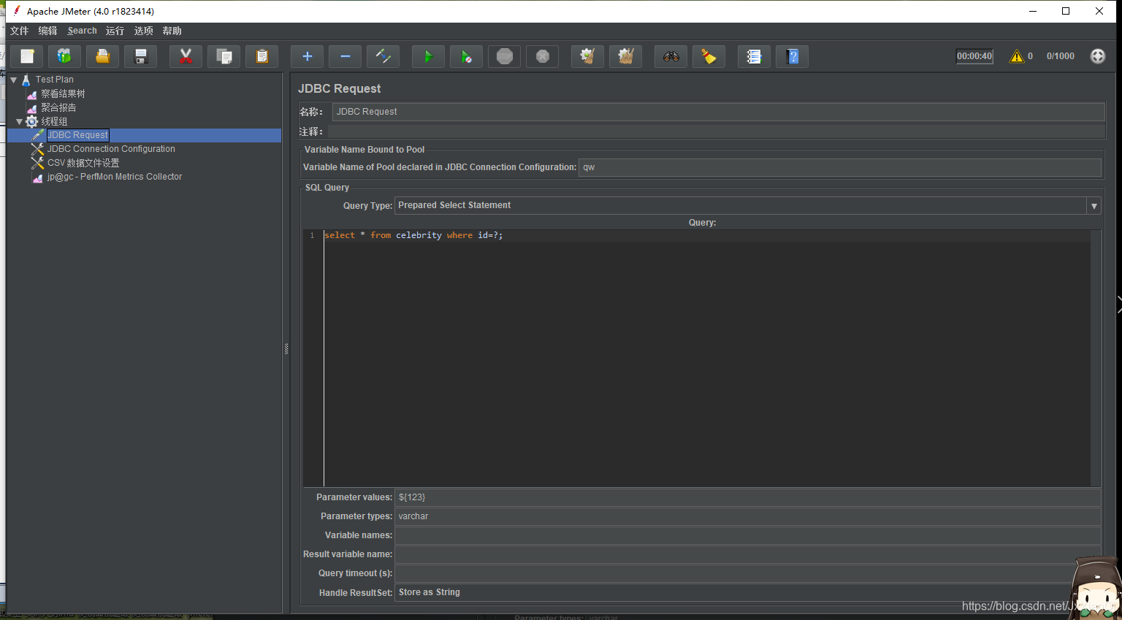This screenshot has width=1122, height=620.
Task: Paste element using clipboard icon
Action: (x=262, y=56)
